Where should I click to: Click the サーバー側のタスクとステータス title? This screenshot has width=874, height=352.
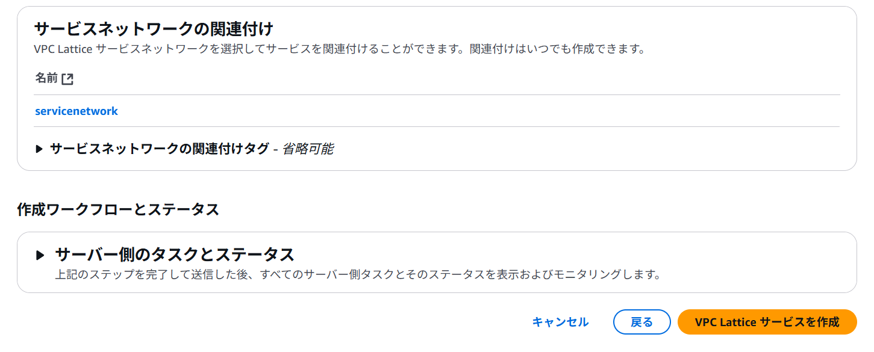pos(175,255)
